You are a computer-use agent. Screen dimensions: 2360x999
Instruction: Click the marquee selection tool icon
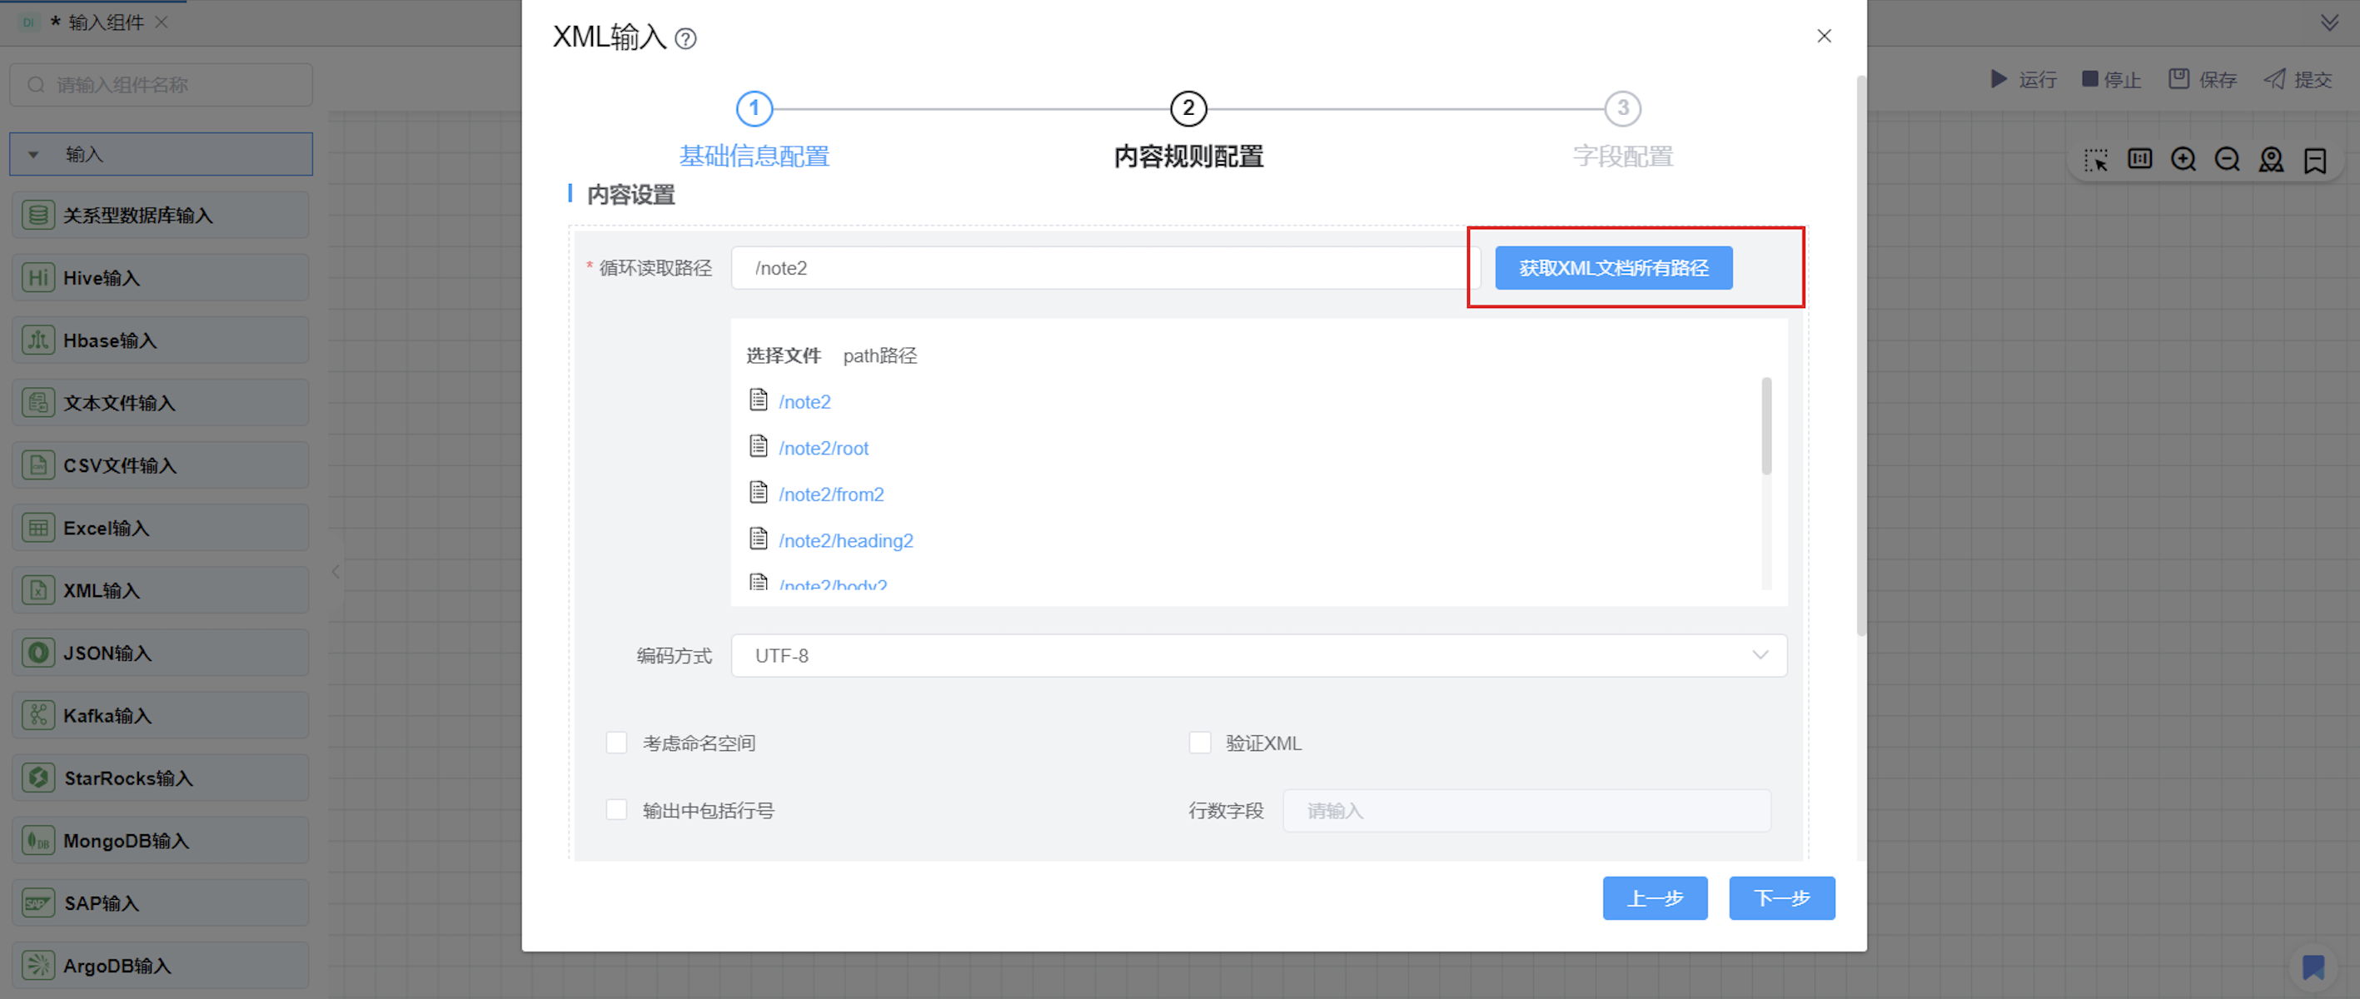tap(2095, 159)
